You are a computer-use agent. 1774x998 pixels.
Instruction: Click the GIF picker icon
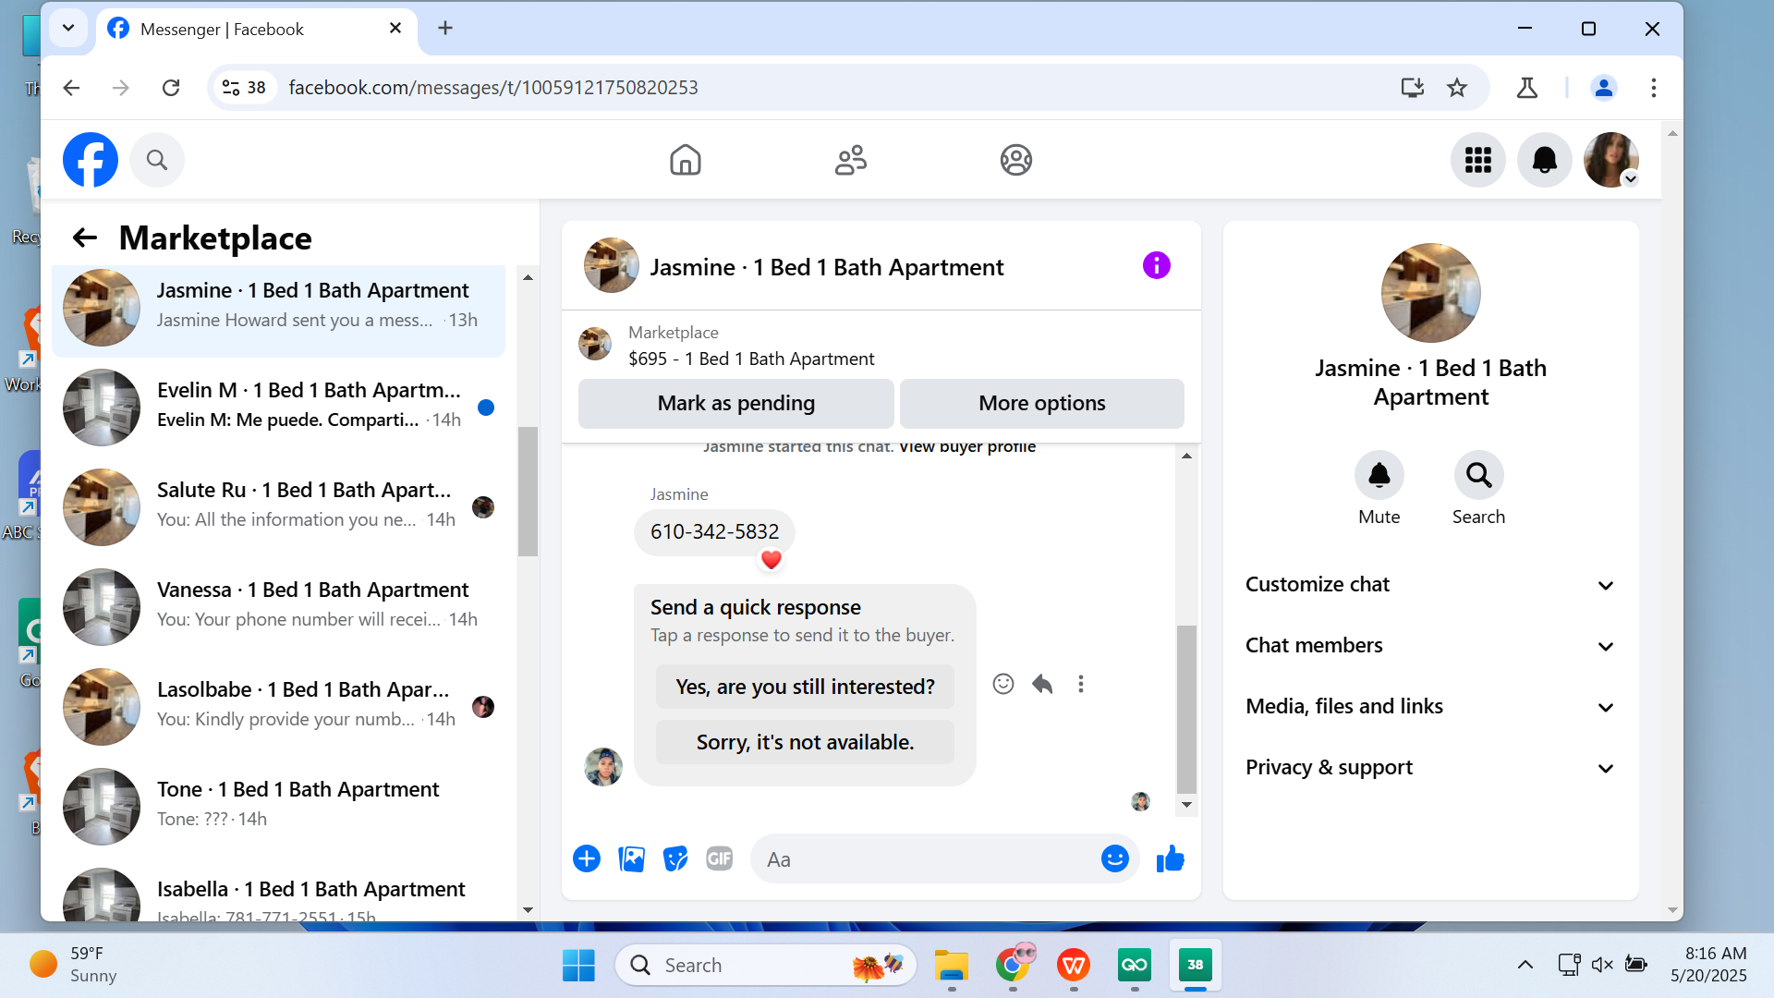719,858
